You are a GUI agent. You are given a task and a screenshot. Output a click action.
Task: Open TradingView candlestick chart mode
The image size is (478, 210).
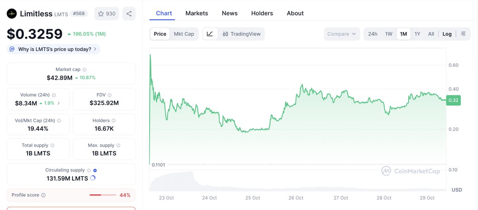(x=241, y=34)
